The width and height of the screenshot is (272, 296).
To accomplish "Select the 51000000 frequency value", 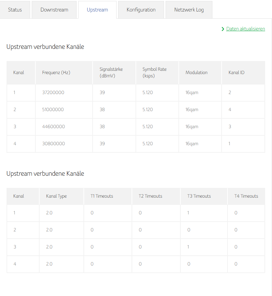I will click(53, 109).
